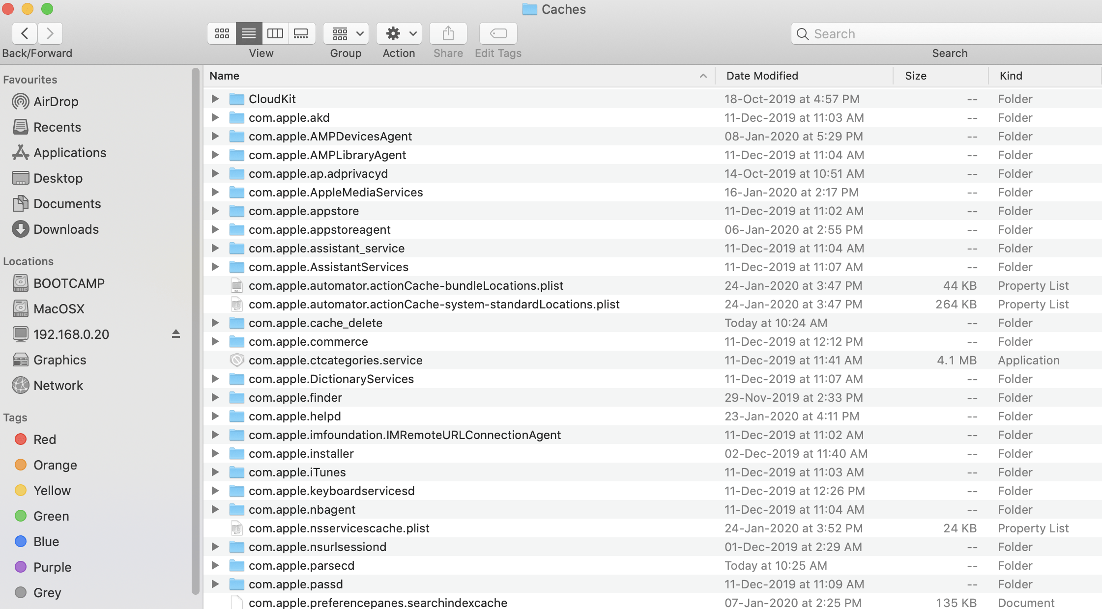Select com.apple.nsservicescache.plist file
The width and height of the screenshot is (1102, 609).
(653, 528)
